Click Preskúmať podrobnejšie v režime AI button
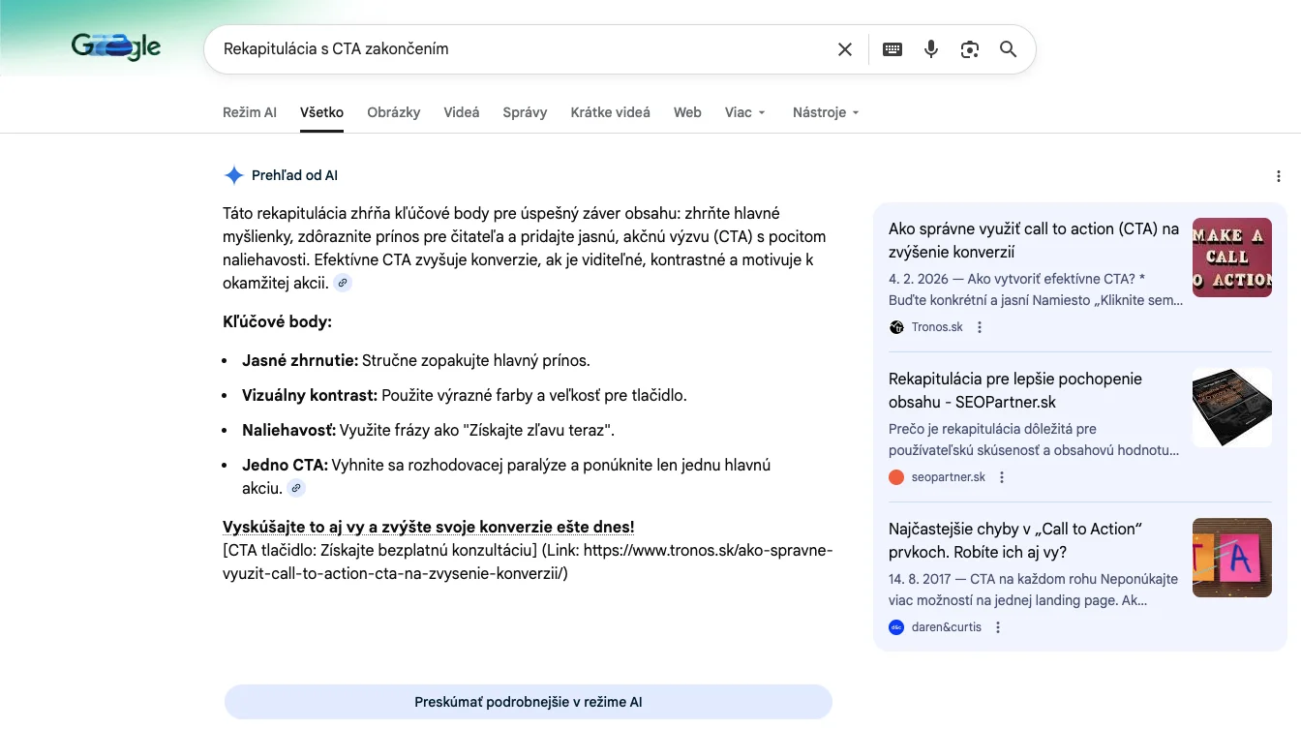The image size is (1301, 729). click(x=528, y=702)
